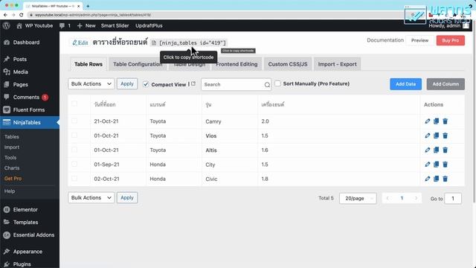The height and width of the screenshot is (268, 476).
Task: Open Custom CSS/JS tab
Action: tap(288, 64)
